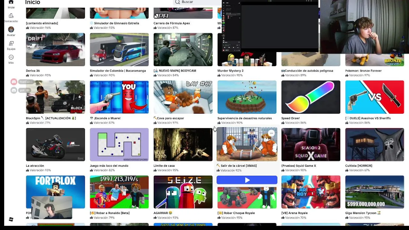
Task: Open AGARRAR S.E.I.Z.E thumbnail
Action: click(183, 192)
